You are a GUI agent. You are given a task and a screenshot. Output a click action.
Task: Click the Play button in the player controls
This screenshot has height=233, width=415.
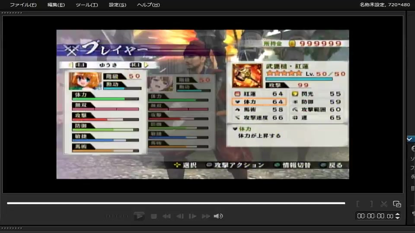tap(139, 216)
